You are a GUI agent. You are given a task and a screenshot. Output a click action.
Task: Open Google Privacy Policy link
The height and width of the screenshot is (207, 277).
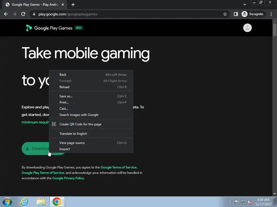pyautogui.click(x=68, y=178)
